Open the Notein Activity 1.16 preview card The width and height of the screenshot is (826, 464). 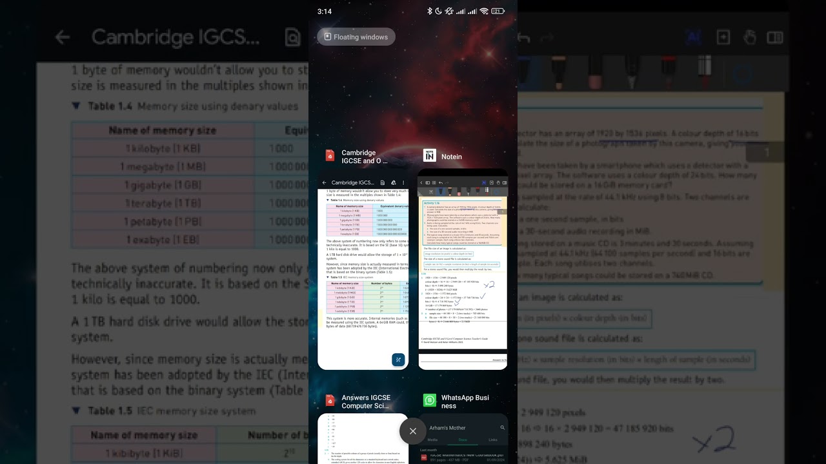point(463,269)
